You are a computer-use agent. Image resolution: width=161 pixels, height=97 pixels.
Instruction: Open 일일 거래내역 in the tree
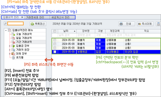(x=24, y=38)
